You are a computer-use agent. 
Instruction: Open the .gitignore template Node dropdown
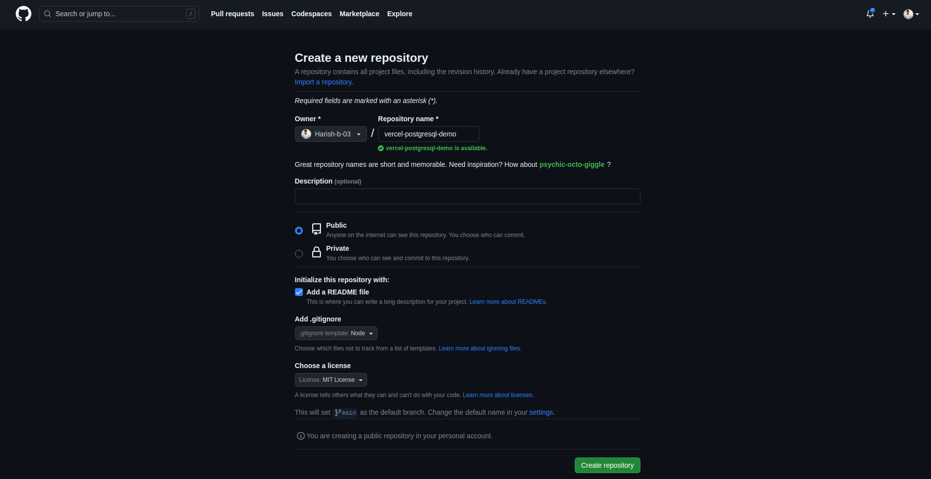pos(336,333)
